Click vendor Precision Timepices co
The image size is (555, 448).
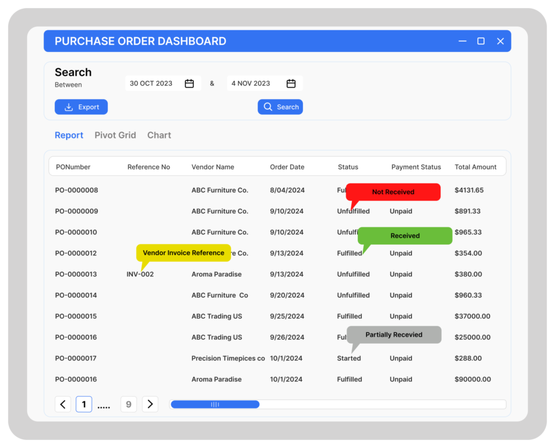click(228, 358)
